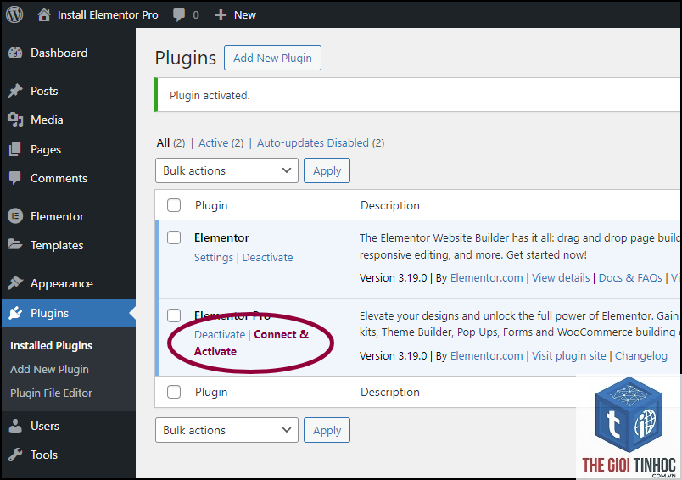
Task: Select Installed Plugins submenu entry
Action: click(52, 346)
